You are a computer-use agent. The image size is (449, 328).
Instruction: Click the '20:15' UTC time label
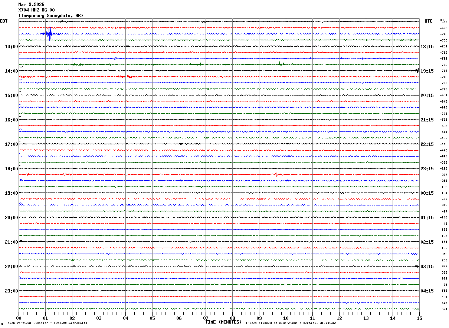tap(427, 96)
